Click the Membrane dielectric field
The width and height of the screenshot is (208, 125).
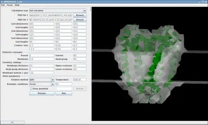(42, 59)
